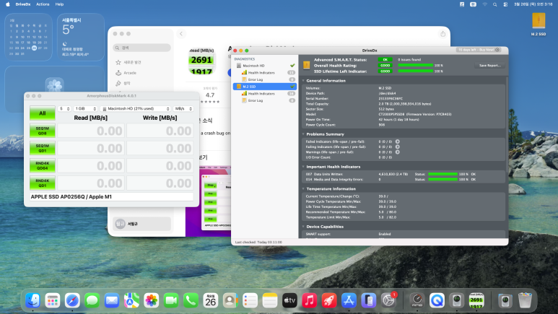Open the Apple menu
The height and width of the screenshot is (314, 558).
click(8, 4)
